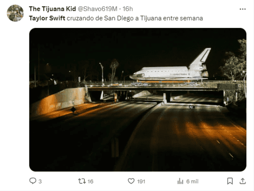Screen dimensions: 254x191
Task: Click the 6 mil views count
Action: (192, 181)
